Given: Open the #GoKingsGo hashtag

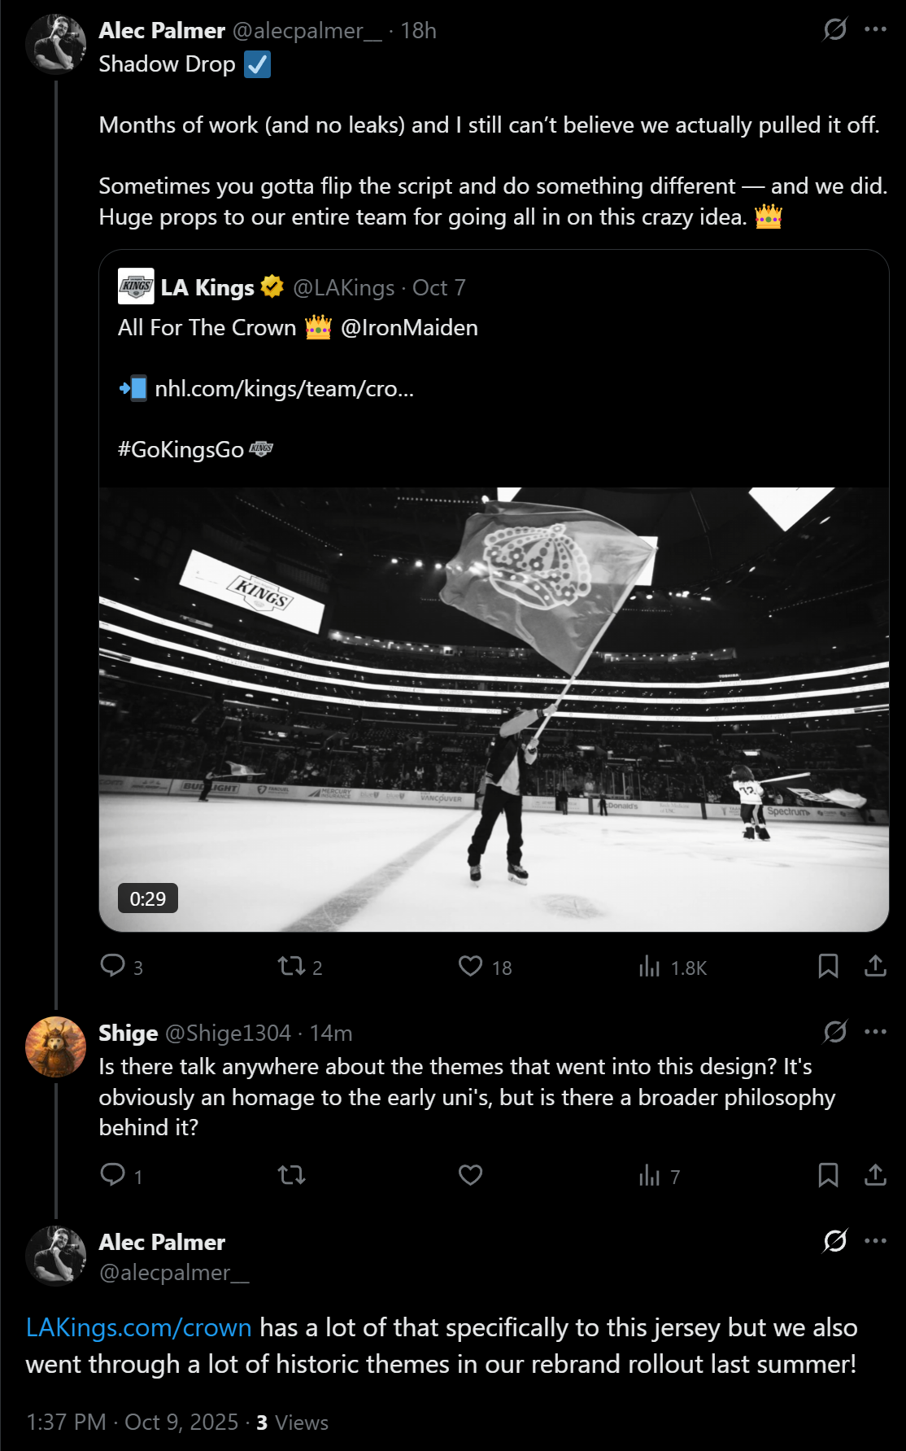Looking at the screenshot, I should click(181, 450).
